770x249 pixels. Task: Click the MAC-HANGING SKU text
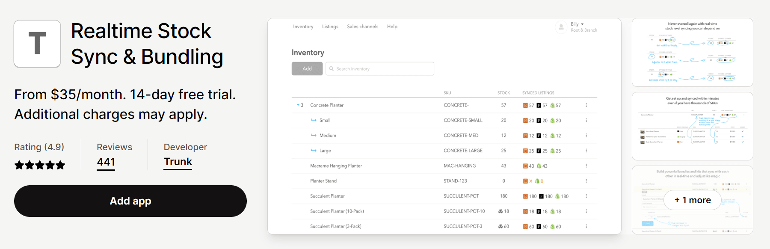tap(460, 166)
